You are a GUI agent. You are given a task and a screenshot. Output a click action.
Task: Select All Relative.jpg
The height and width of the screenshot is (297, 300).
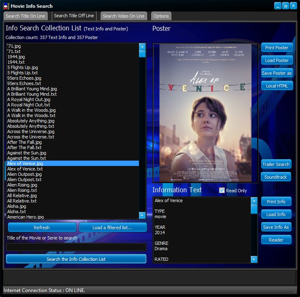click(x=73, y=196)
